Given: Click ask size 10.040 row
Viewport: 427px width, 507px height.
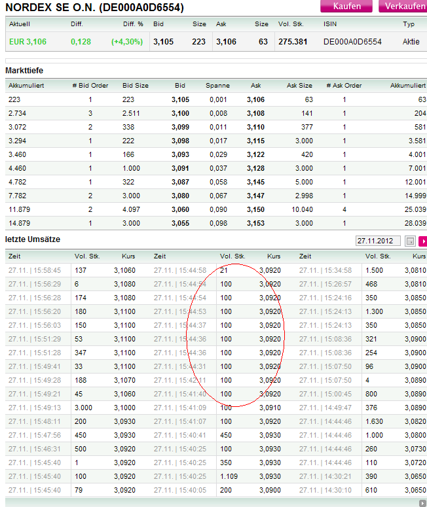Looking at the screenshot, I should tap(303, 209).
